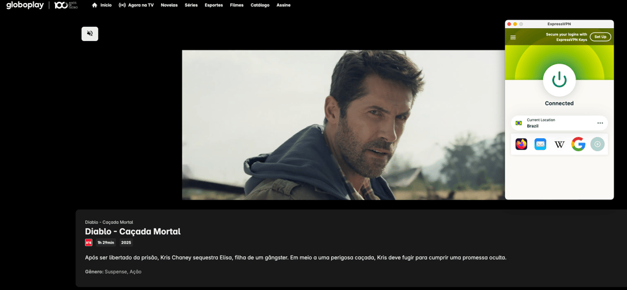Close the ExpressVPN window
The height and width of the screenshot is (290, 627).
tap(509, 24)
